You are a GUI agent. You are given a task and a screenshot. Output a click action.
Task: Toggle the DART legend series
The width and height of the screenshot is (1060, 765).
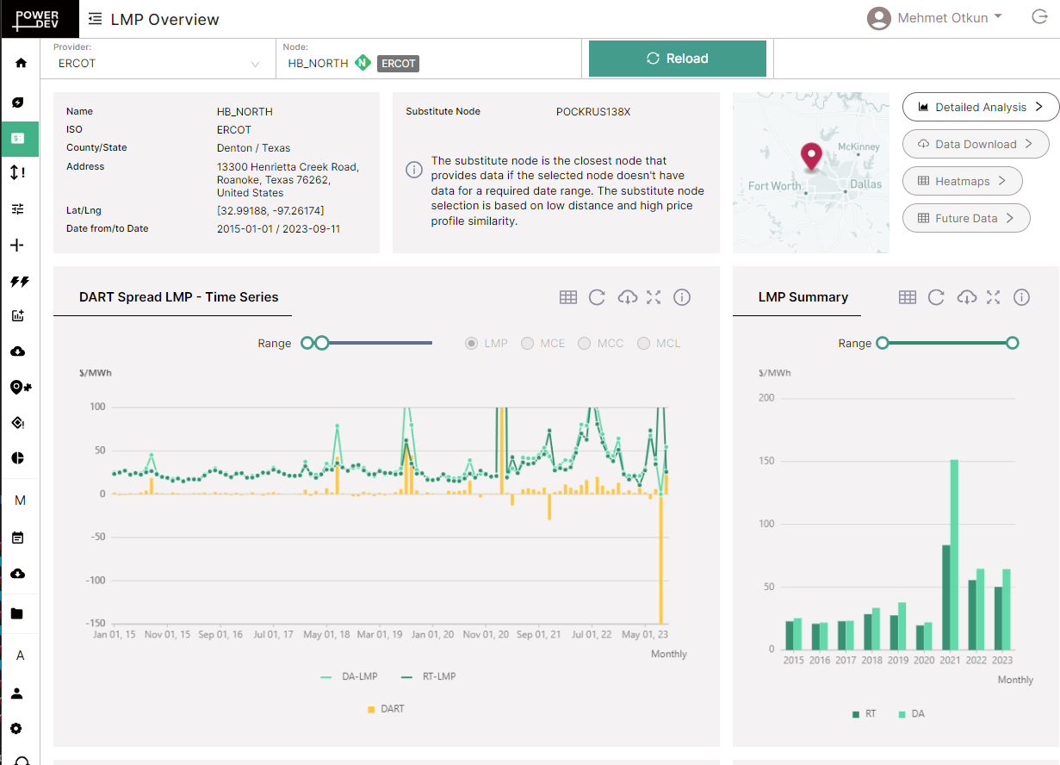[385, 709]
